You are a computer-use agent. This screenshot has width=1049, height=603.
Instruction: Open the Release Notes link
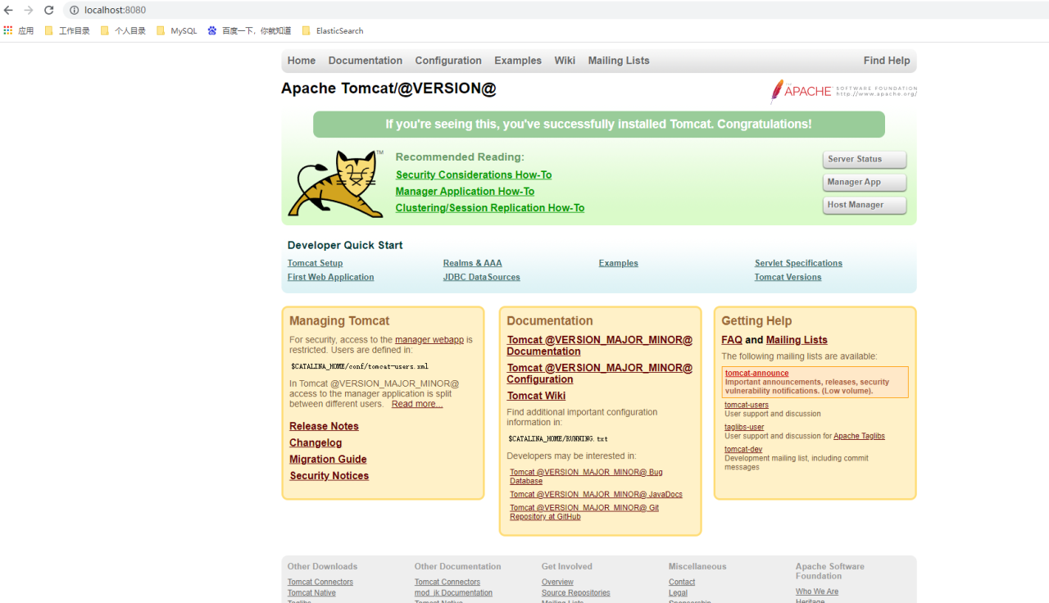[324, 426]
